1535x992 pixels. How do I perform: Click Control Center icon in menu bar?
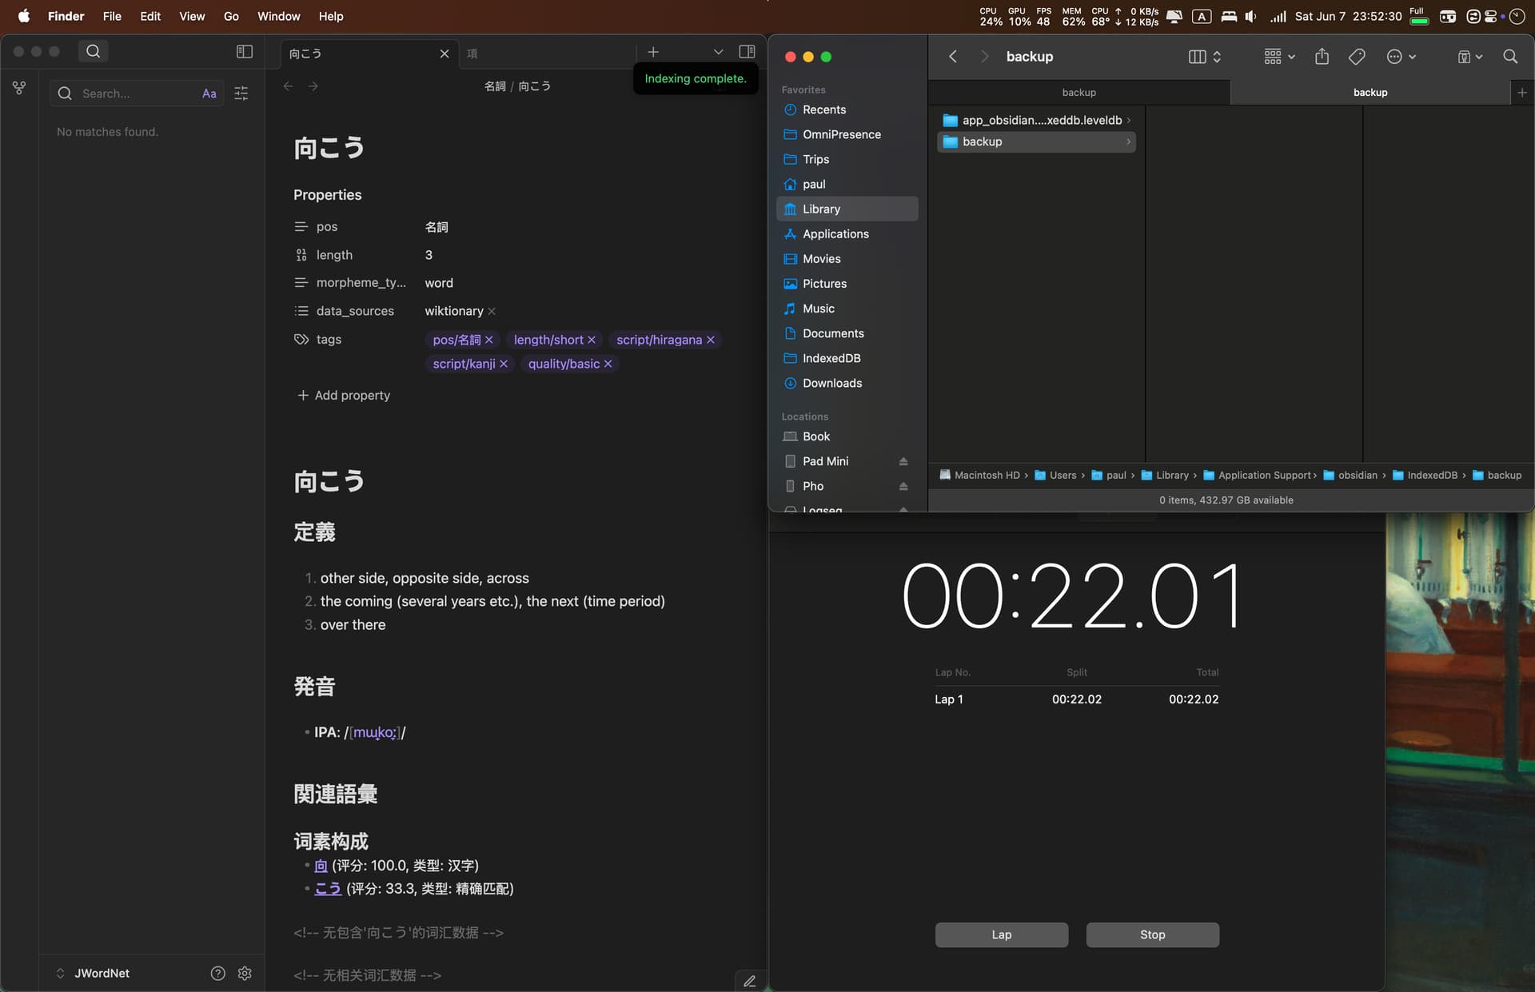[1491, 16]
